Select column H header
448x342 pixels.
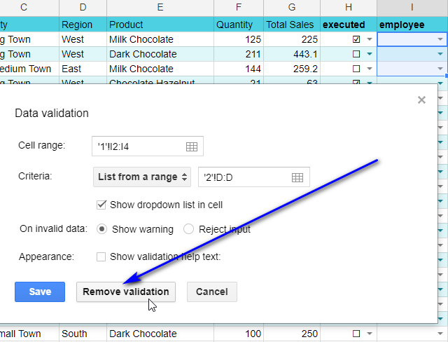tap(349, 8)
